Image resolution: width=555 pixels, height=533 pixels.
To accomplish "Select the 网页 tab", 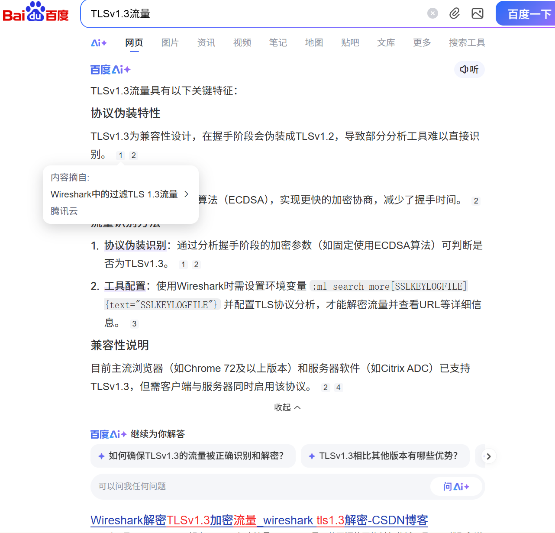I will (x=134, y=43).
